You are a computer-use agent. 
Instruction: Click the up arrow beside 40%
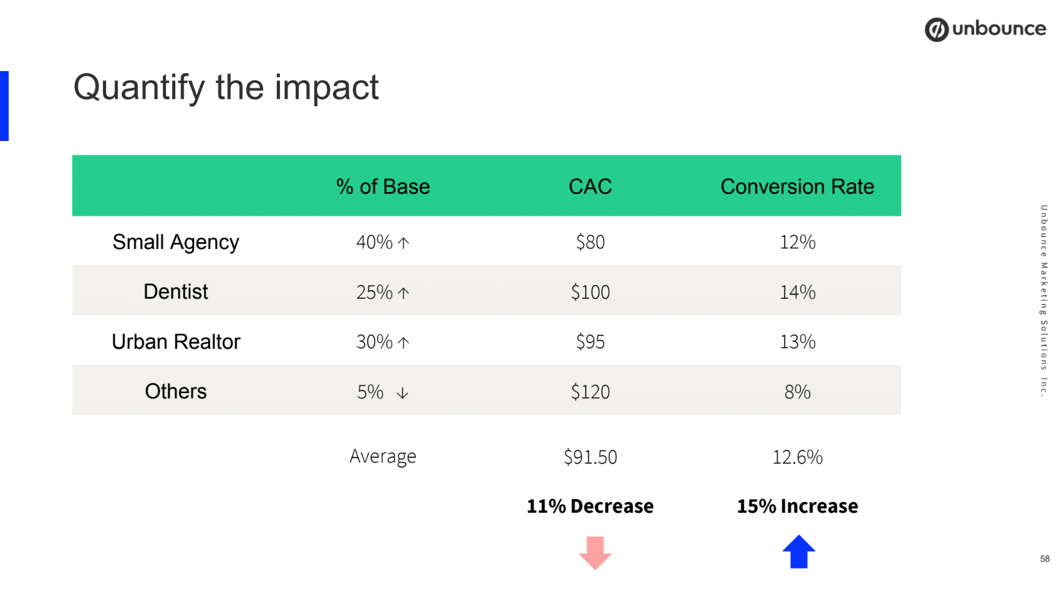click(404, 243)
